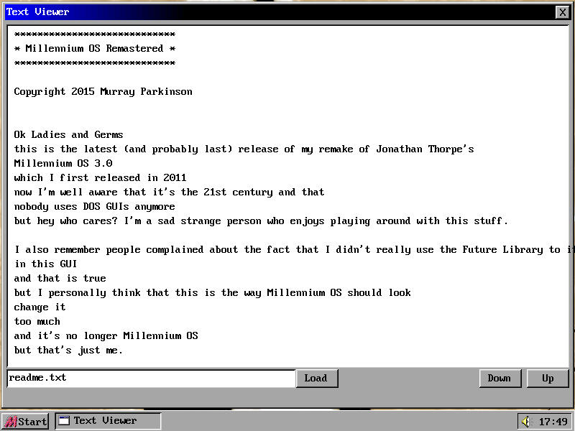Close the Text Viewer window
This screenshot has height=431, width=575.
coord(562,12)
